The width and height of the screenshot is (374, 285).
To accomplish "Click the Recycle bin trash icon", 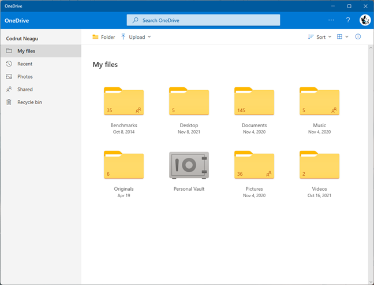I will 9,102.
